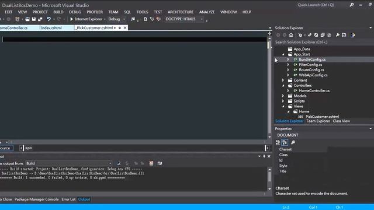Switch to the Class View tab

(x=341, y=121)
